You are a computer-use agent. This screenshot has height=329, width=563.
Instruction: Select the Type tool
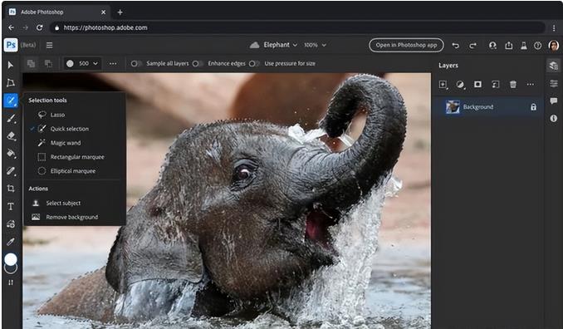pyautogui.click(x=11, y=207)
